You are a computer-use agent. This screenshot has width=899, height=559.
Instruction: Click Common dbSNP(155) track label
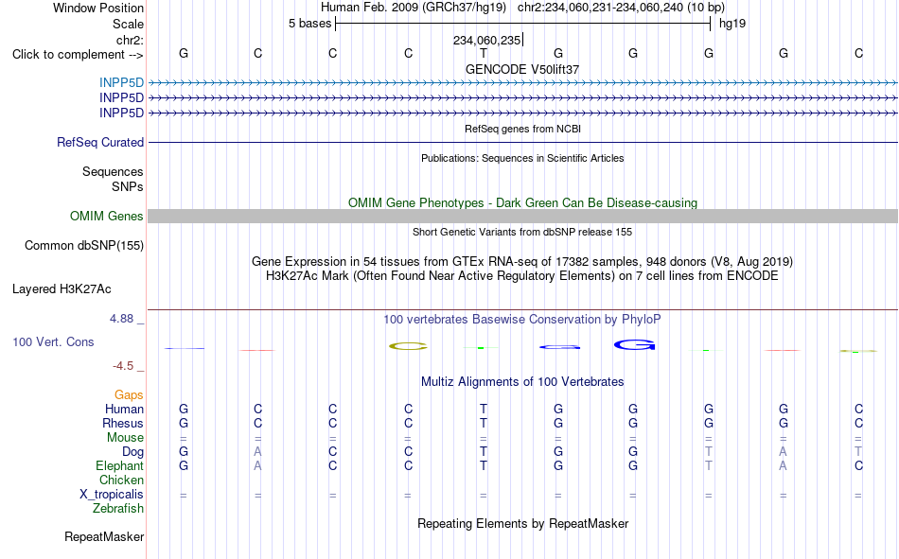point(84,245)
